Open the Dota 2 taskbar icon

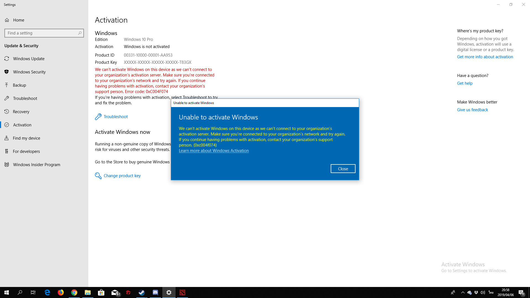pyautogui.click(x=182, y=292)
